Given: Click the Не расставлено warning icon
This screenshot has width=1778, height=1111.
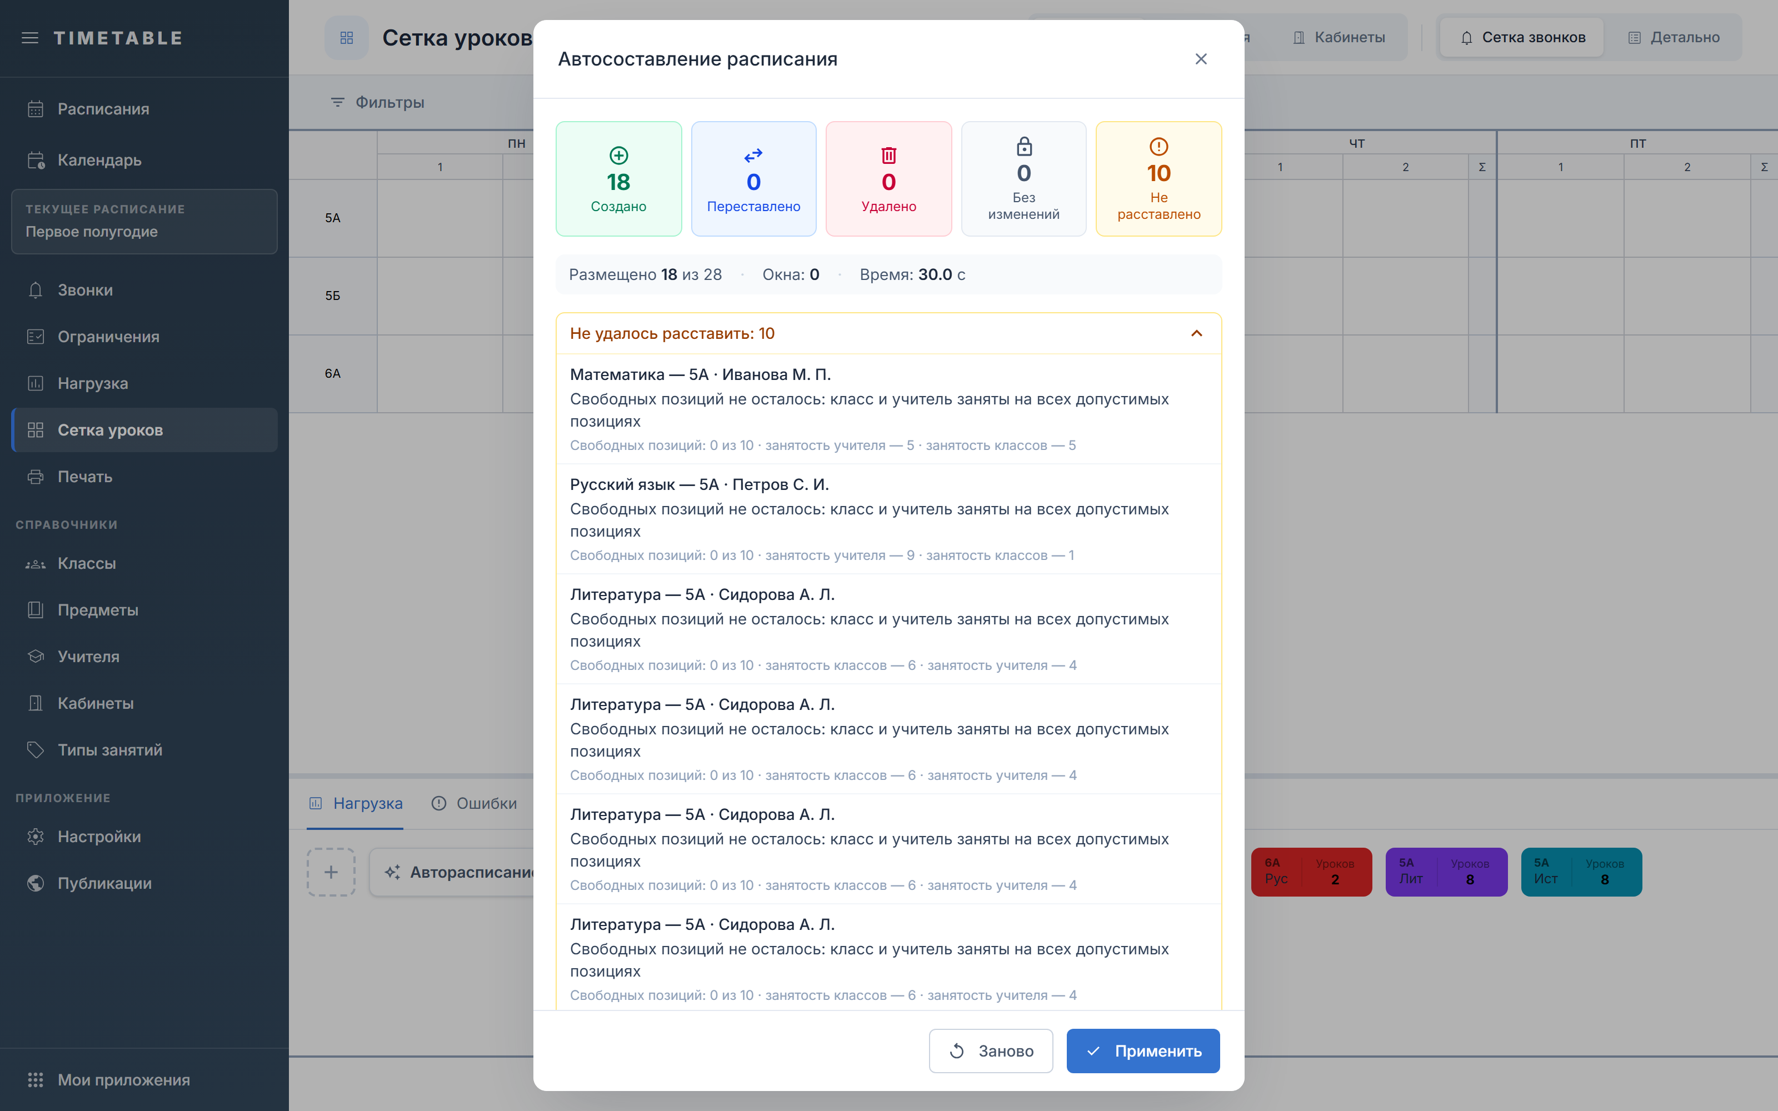Looking at the screenshot, I should click(1158, 146).
